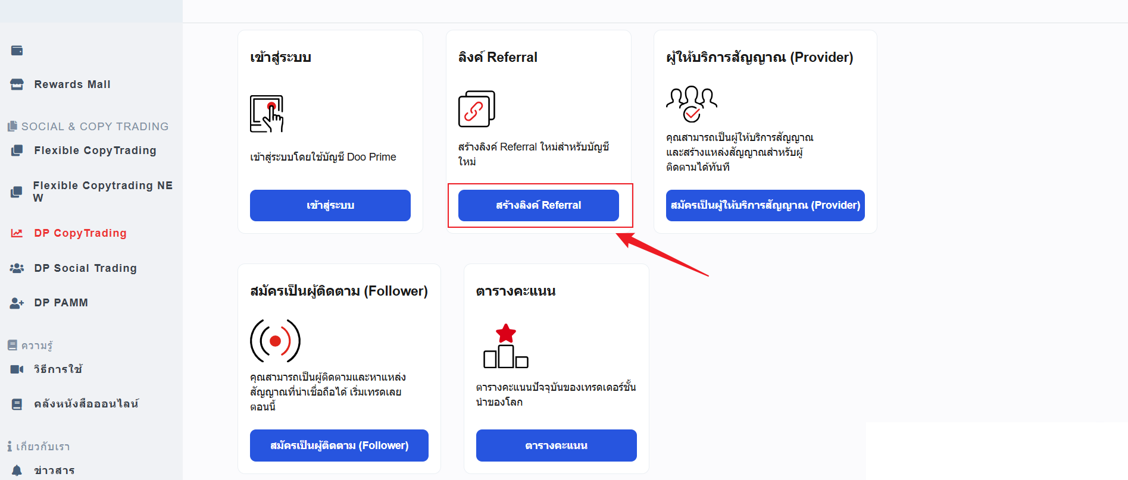Viewport: 1128px width, 480px height.
Task: Click the Follower signal broadcast icon
Action: pyautogui.click(x=275, y=341)
